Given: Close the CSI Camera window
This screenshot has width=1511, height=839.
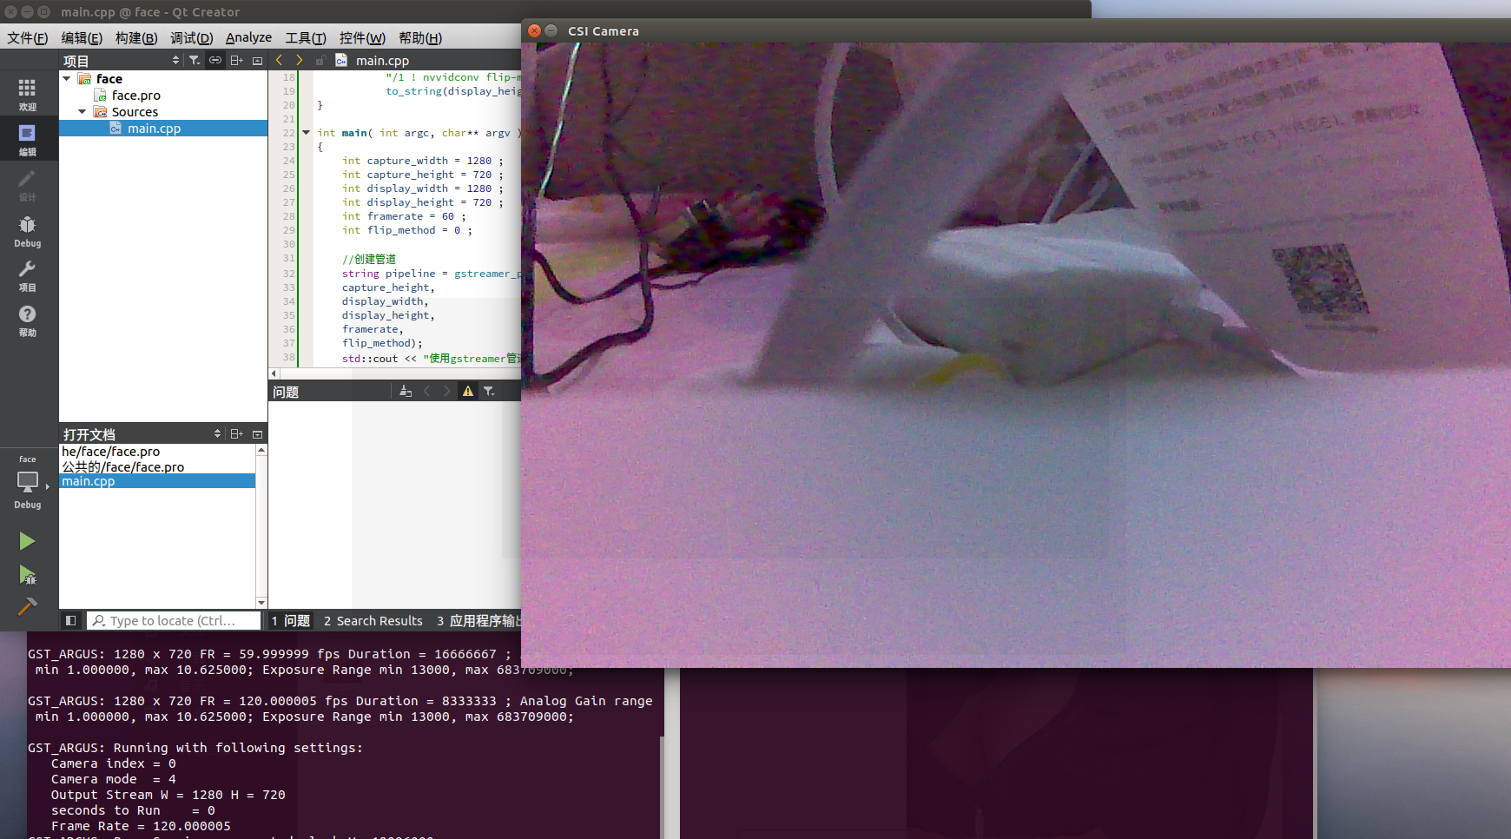Looking at the screenshot, I should click(x=534, y=30).
